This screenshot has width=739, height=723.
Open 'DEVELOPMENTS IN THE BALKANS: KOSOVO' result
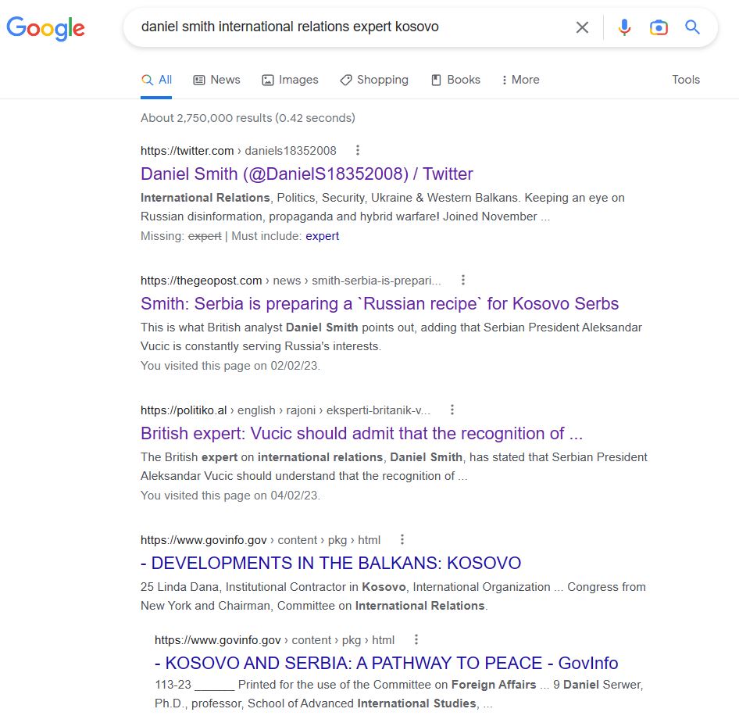click(x=331, y=563)
